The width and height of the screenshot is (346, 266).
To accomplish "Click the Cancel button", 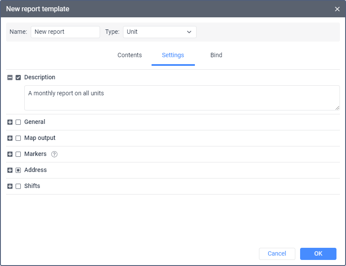I will (277, 254).
